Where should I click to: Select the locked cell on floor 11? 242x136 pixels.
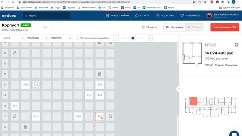point(99,74)
